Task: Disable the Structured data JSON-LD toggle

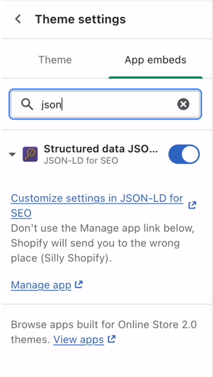Action: click(184, 154)
